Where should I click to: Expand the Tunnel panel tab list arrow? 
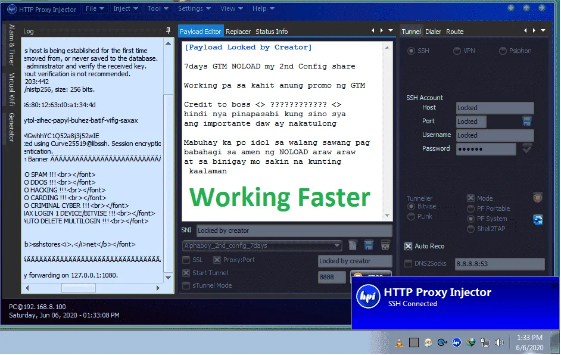coord(543,31)
